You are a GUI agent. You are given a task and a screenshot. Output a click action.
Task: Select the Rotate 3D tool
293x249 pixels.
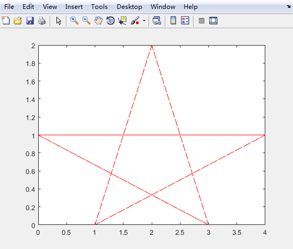pos(110,20)
